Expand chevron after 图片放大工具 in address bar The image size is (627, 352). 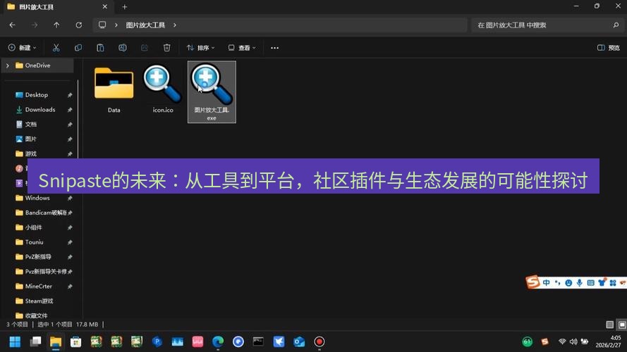tap(175, 25)
